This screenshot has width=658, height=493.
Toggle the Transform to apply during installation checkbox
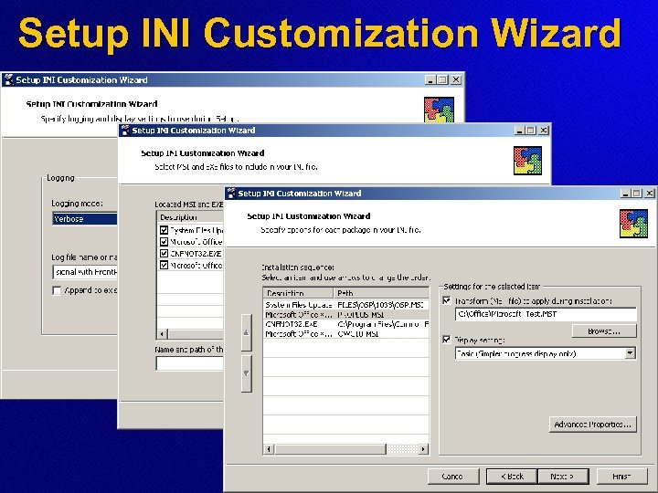click(447, 300)
